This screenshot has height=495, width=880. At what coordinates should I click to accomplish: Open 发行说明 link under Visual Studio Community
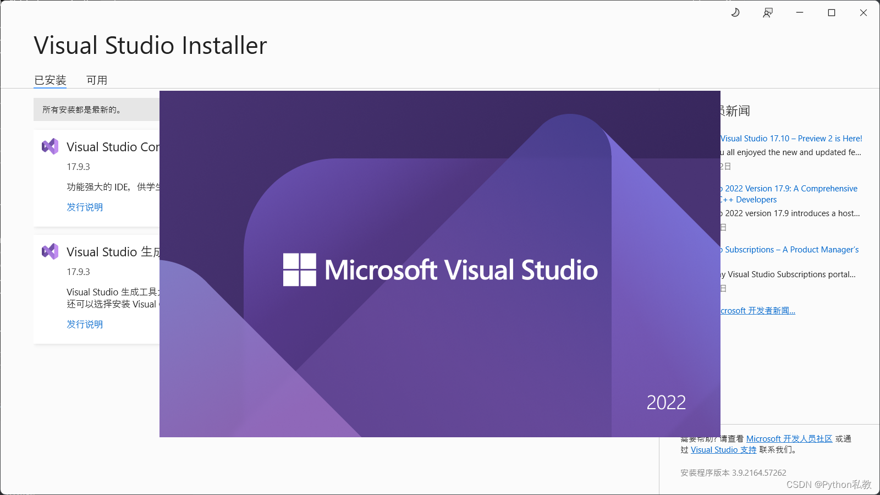(x=85, y=207)
